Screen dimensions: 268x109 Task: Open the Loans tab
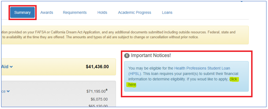pyautogui.click(x=167, y=13)
